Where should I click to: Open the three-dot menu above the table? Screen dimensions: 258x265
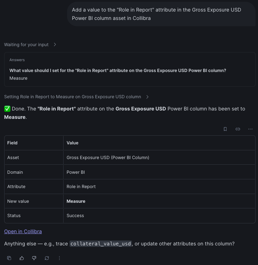tap(250, 129)
